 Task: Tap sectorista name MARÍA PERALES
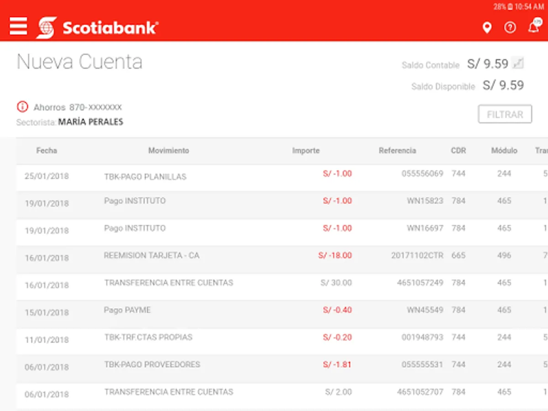pos(90,122)
